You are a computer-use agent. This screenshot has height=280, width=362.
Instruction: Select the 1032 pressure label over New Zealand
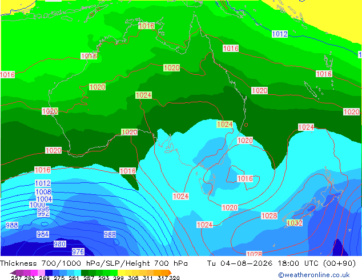click(x=295, y=223)
